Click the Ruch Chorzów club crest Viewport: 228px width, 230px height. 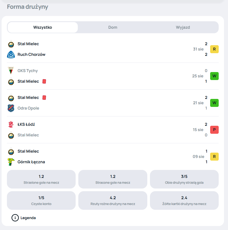point(11,55)
